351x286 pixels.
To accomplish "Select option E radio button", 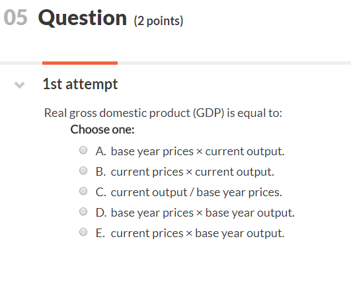I will click(83, 232).
